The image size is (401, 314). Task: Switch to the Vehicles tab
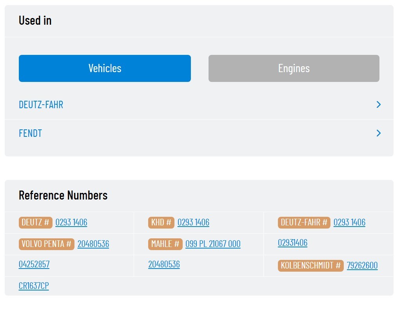point(105,68)
